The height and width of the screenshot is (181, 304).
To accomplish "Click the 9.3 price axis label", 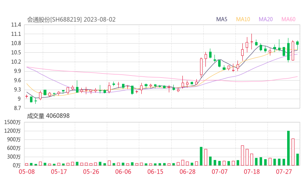I will 17,90.
